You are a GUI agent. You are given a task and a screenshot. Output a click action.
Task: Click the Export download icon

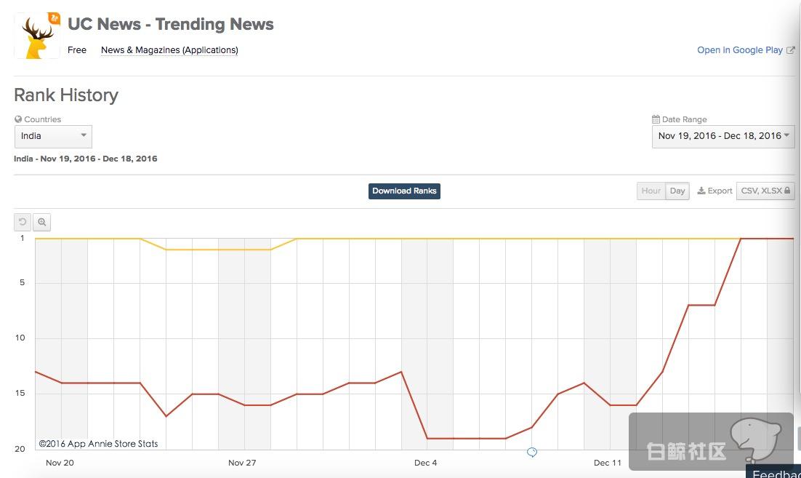[x=701, y=191]
